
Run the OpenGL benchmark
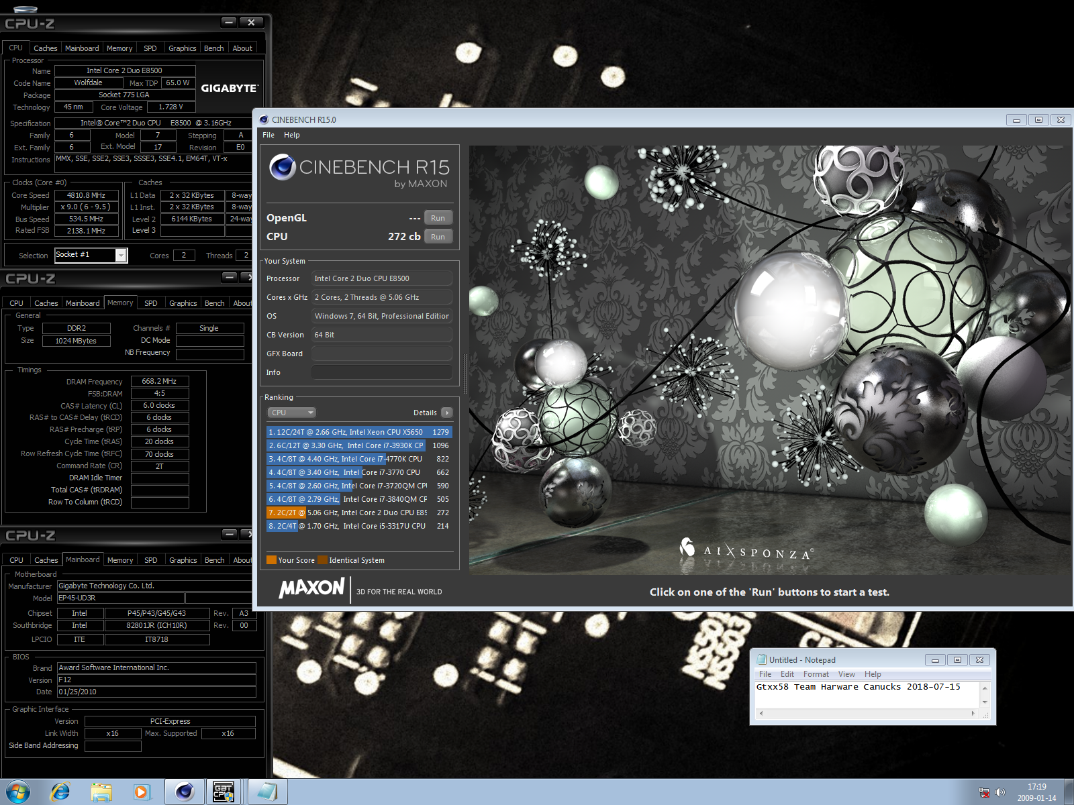coord(438,218)
